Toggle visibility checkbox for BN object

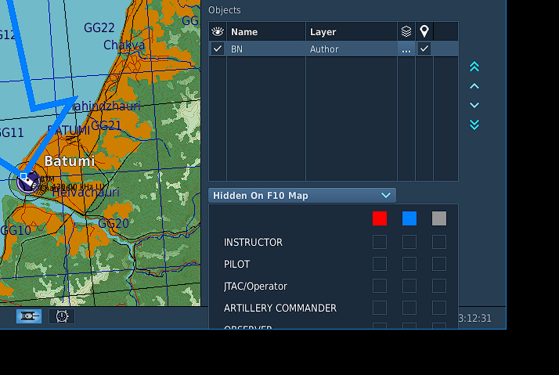[218, 49]
